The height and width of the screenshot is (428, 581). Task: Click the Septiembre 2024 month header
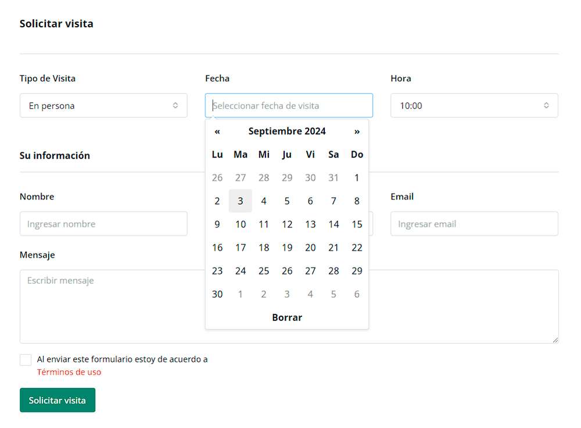(x=287, y=131)
